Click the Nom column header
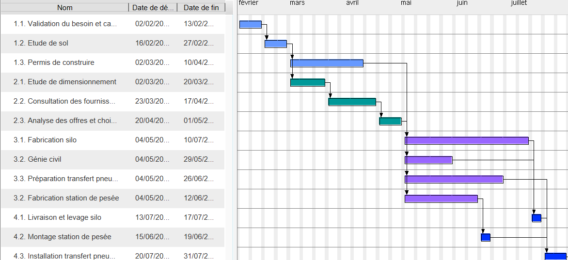568x260 pixels. [x=65, y=8]
